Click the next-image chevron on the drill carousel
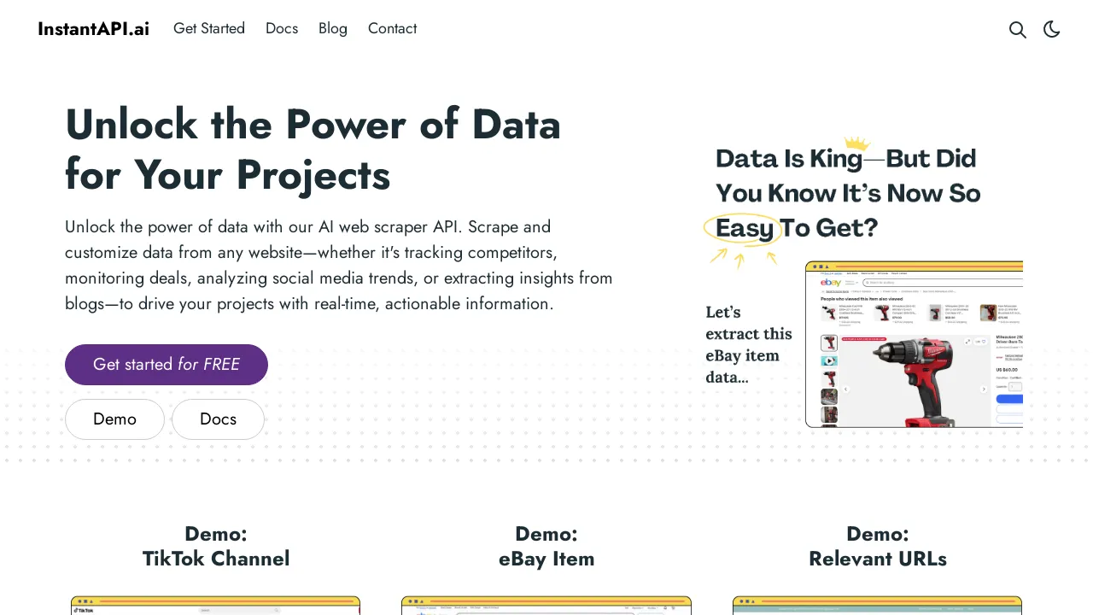This screenshot has width=1093, height=615. coord(984,389)
